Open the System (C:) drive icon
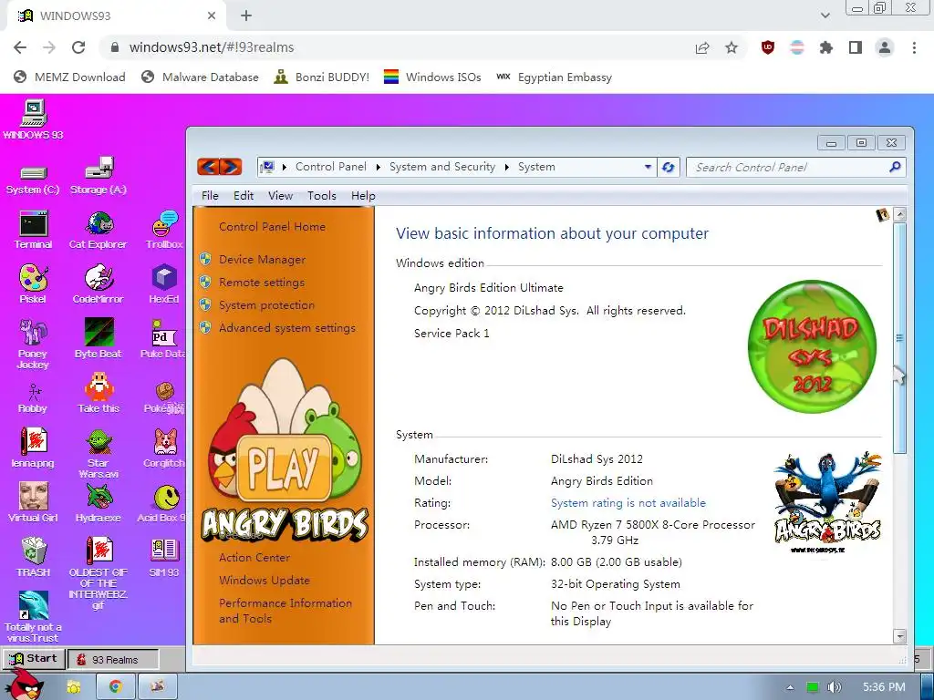The width and height of the screenshot is (934, 700). coord(33,180)
